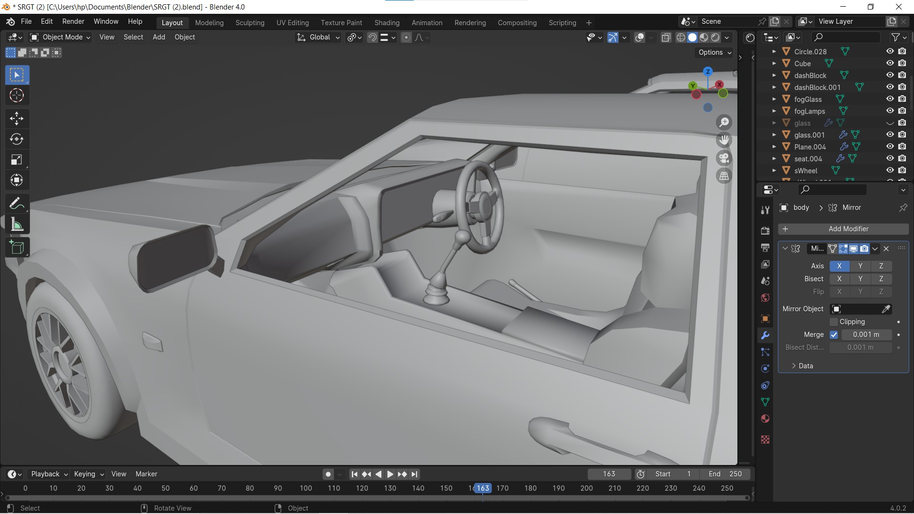Viewport: 914px width, 514px height.
Task: Select the Rotate tool
Action: coord(17,139)
